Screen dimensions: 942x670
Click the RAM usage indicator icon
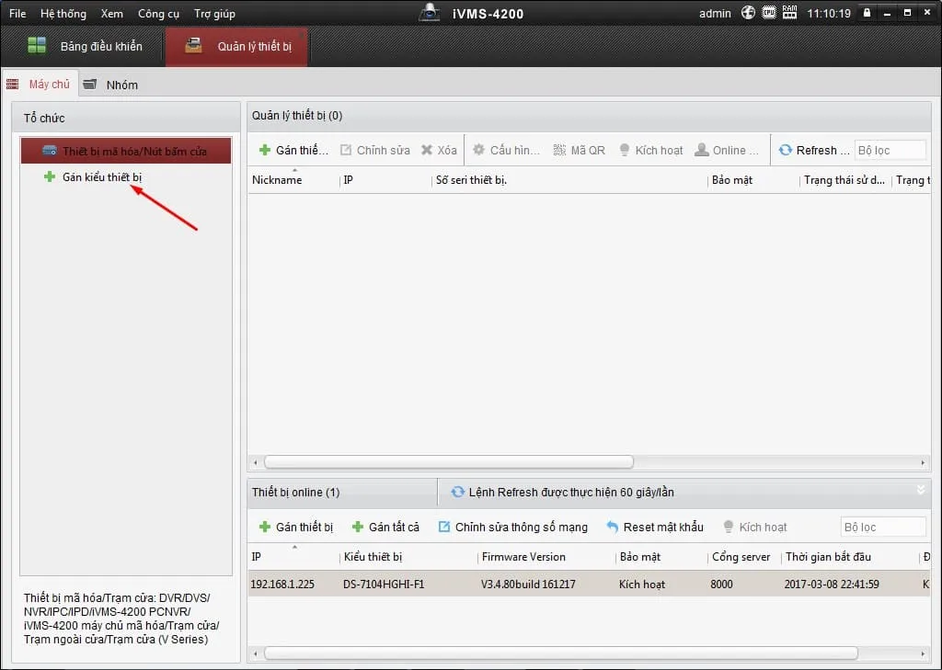(789, 13)
